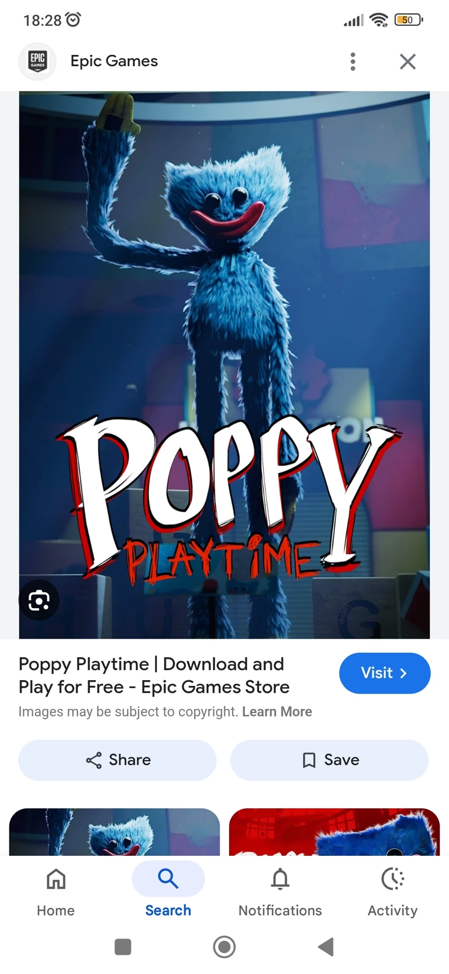Open the related blue Huggy Wuggy thumbnail
This screenshot has width=449, height=974.
click(115, 832)
